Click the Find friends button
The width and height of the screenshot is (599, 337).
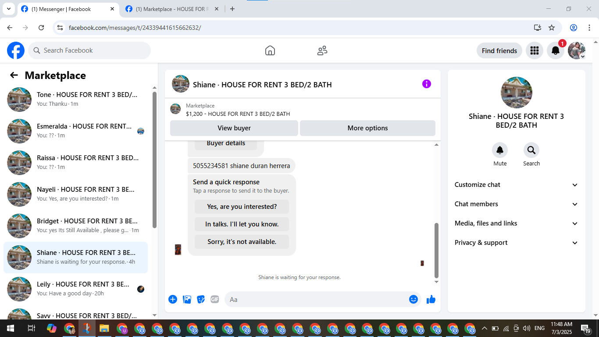click(x=499, y=50)
